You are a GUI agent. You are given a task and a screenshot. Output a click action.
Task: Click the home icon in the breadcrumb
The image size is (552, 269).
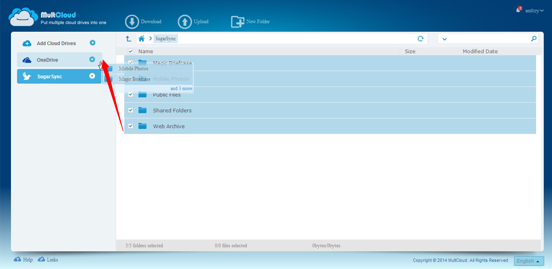click(x=141, y=39)
